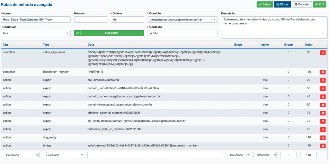This screenshot has height=164, width=329.
Task: Remove the domain_uuid export action row
Action: 323,88
